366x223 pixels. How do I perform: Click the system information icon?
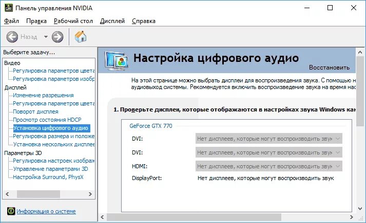coord(11,211)
